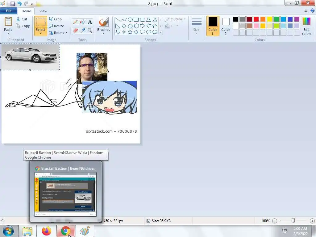Choose the Line shape

coord(118,19)
